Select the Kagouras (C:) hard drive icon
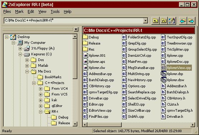199x135 pixels. [x=27, y=55]
